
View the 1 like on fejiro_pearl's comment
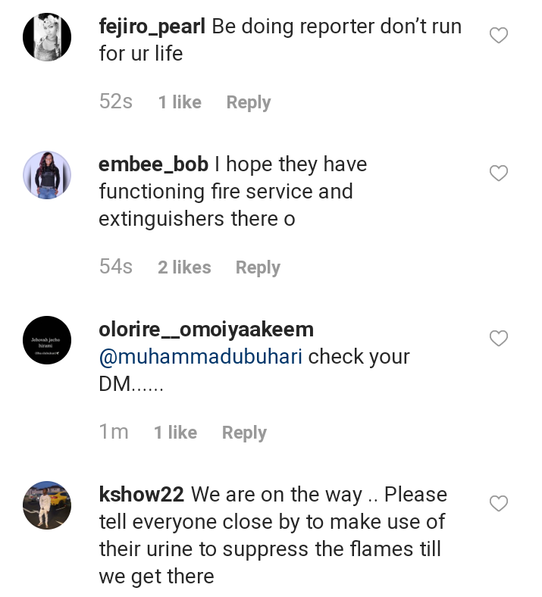180,102
